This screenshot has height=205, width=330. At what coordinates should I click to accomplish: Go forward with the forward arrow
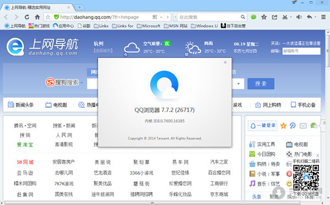[16, 17]
